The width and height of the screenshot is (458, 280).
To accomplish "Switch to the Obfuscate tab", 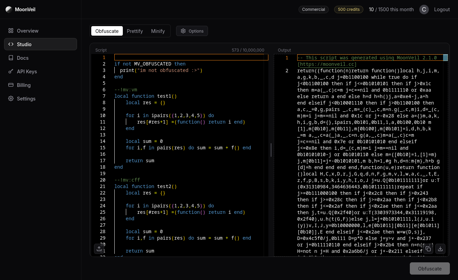I will pos(107,31).
